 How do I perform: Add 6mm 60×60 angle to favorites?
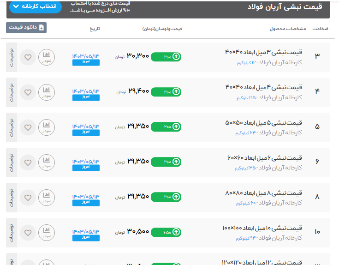click(28, 163)
